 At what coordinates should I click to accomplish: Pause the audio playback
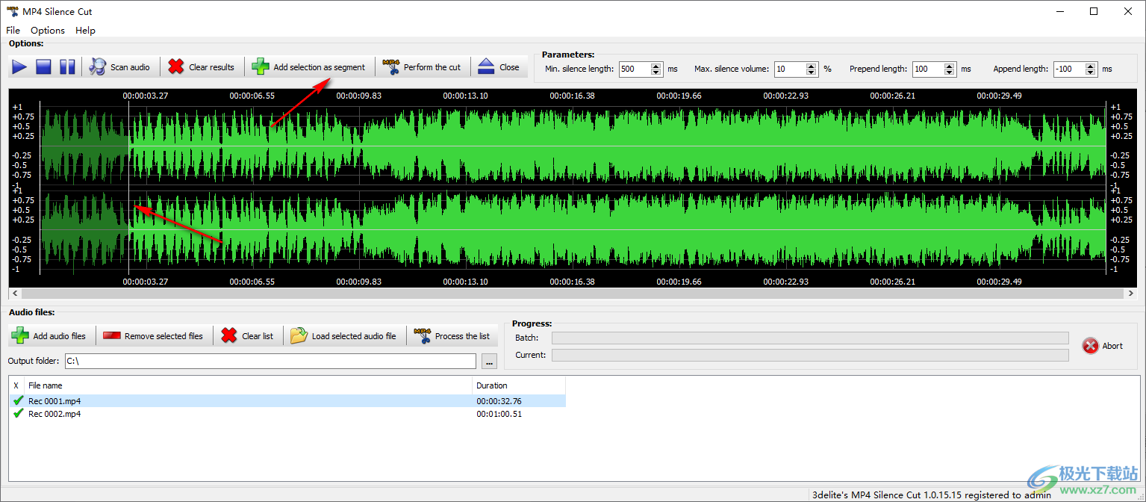(x=67, y=67)
